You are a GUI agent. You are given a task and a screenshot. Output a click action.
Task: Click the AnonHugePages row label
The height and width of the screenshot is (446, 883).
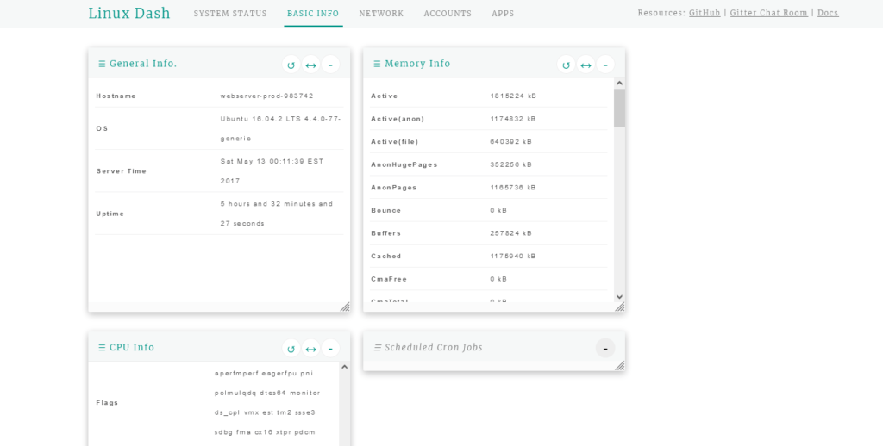pyautogui.click(x=404, y=164)
